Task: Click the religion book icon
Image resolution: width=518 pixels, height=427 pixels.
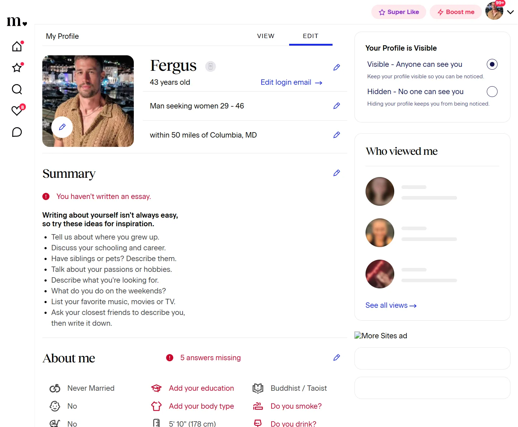Action: click(x=258, y=388)
